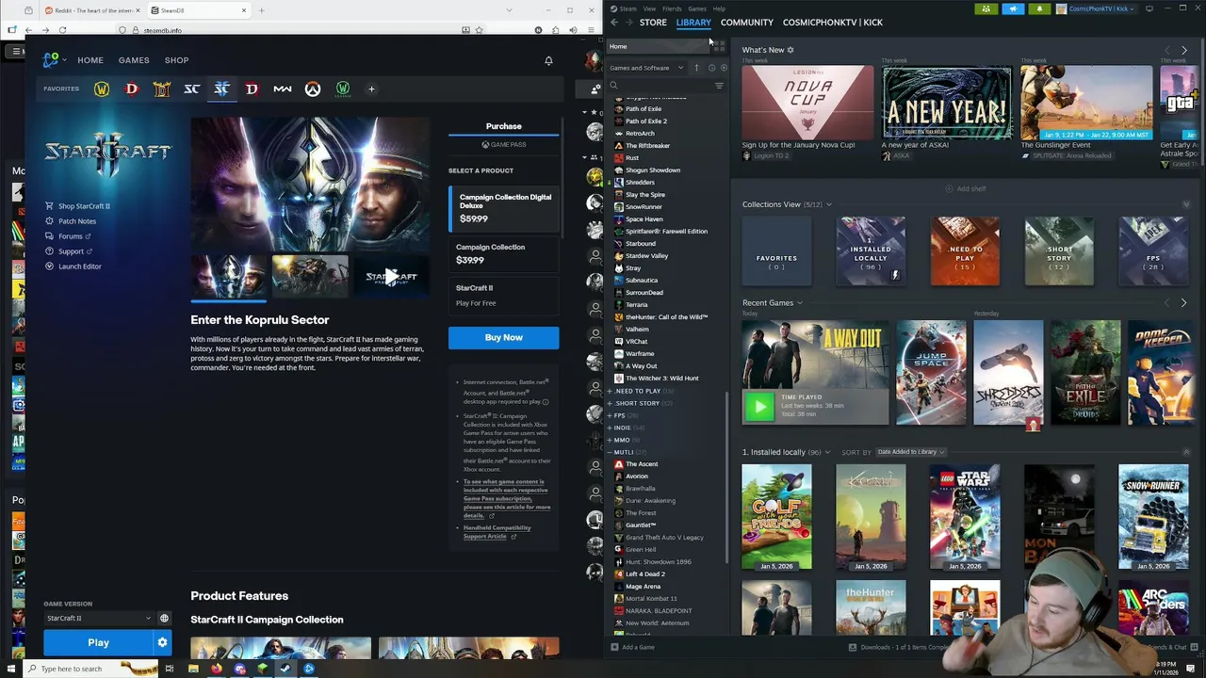The image size is (1206, 678).
Task: Switch Steam library to collections grid view
Action: [720, 46]
